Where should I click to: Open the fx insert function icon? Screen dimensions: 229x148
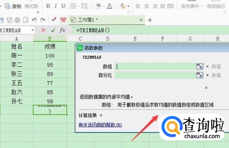click(62, 30)
